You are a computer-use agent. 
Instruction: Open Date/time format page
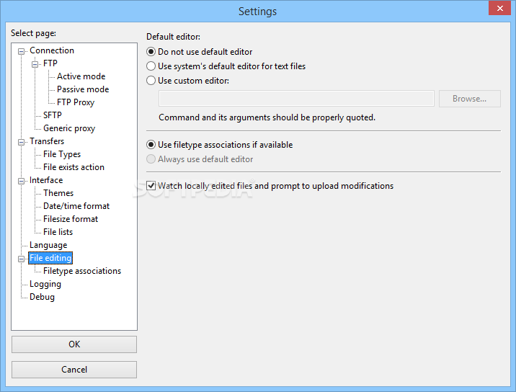point(76,206)
